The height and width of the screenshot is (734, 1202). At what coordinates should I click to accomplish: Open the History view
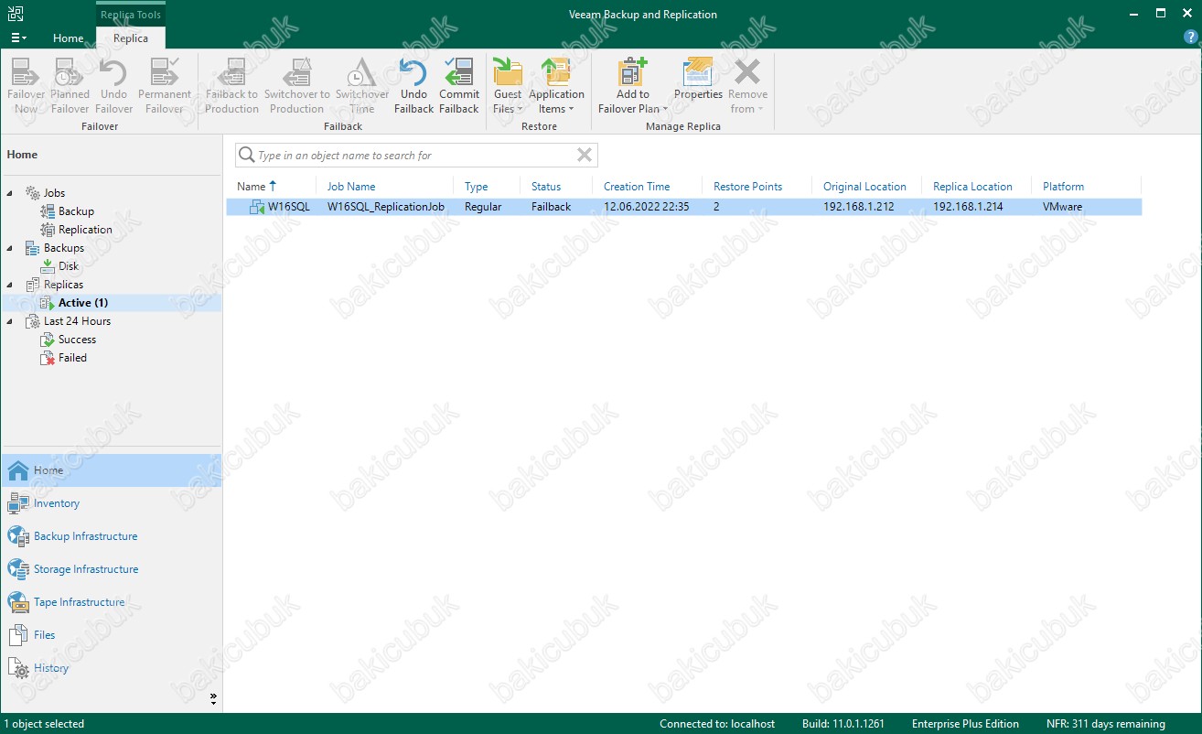pyautogui.click(x=111, y=668)
